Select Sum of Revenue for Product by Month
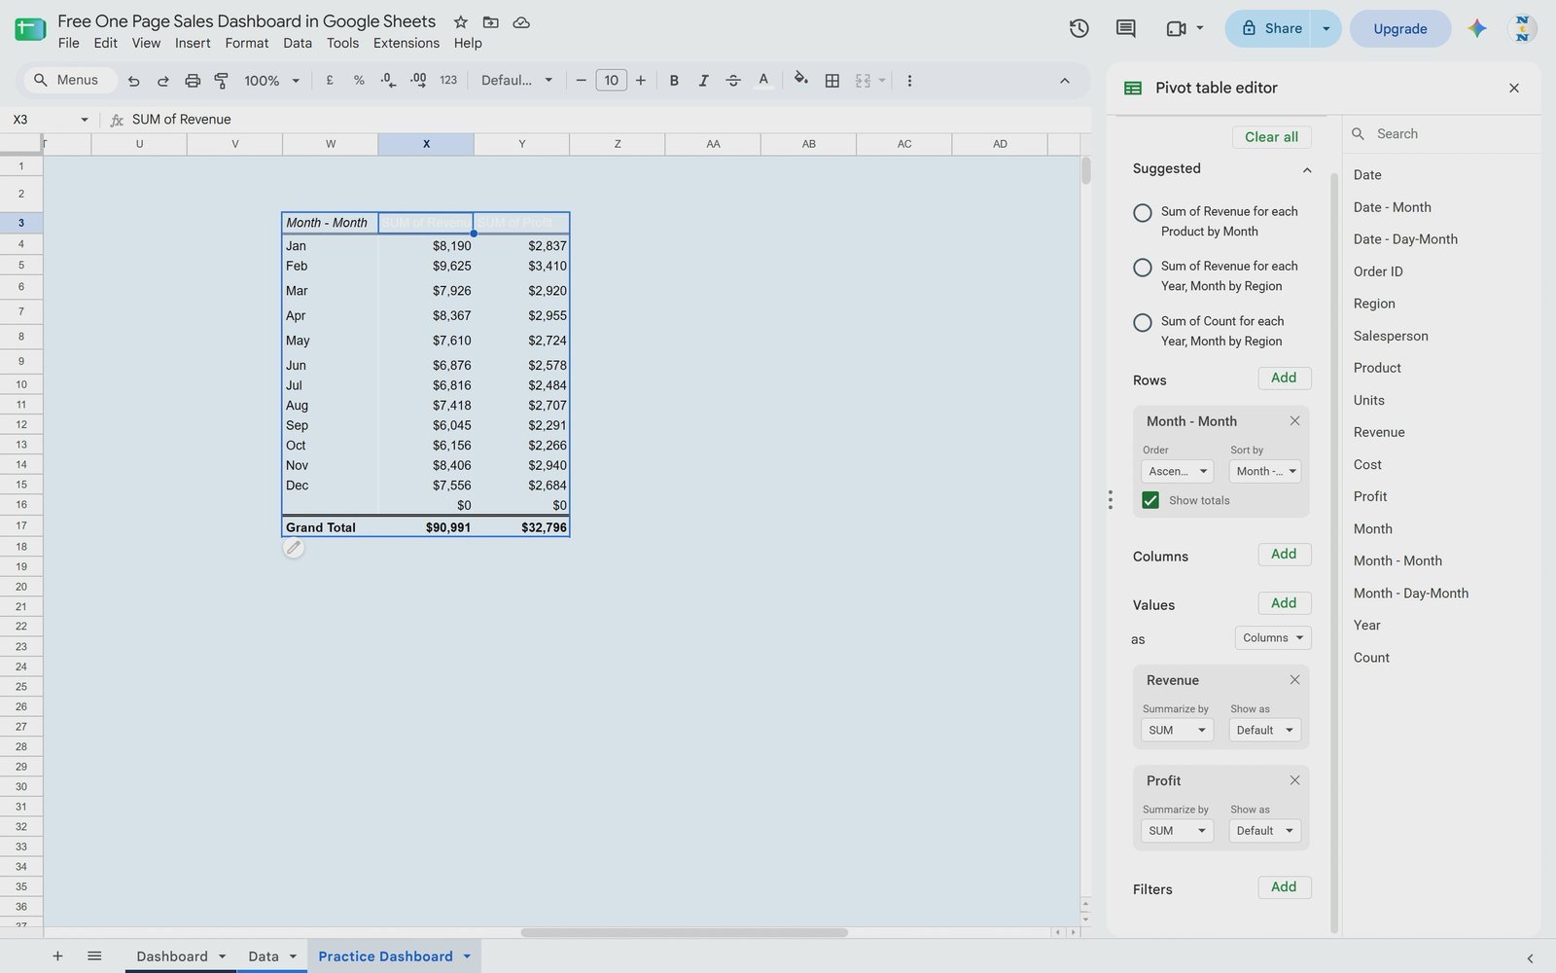Viewport: 1556px width, 973px height. point(1143,213)
